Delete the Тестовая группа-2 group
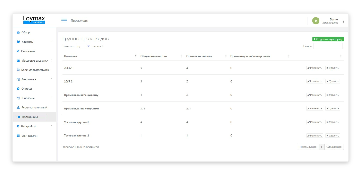361x175 pixels. 333,136
